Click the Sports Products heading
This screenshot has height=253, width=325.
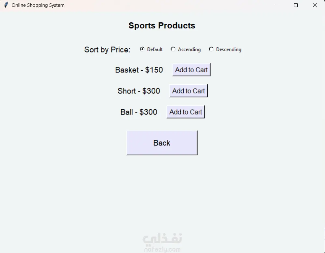(x=162, y=26)
